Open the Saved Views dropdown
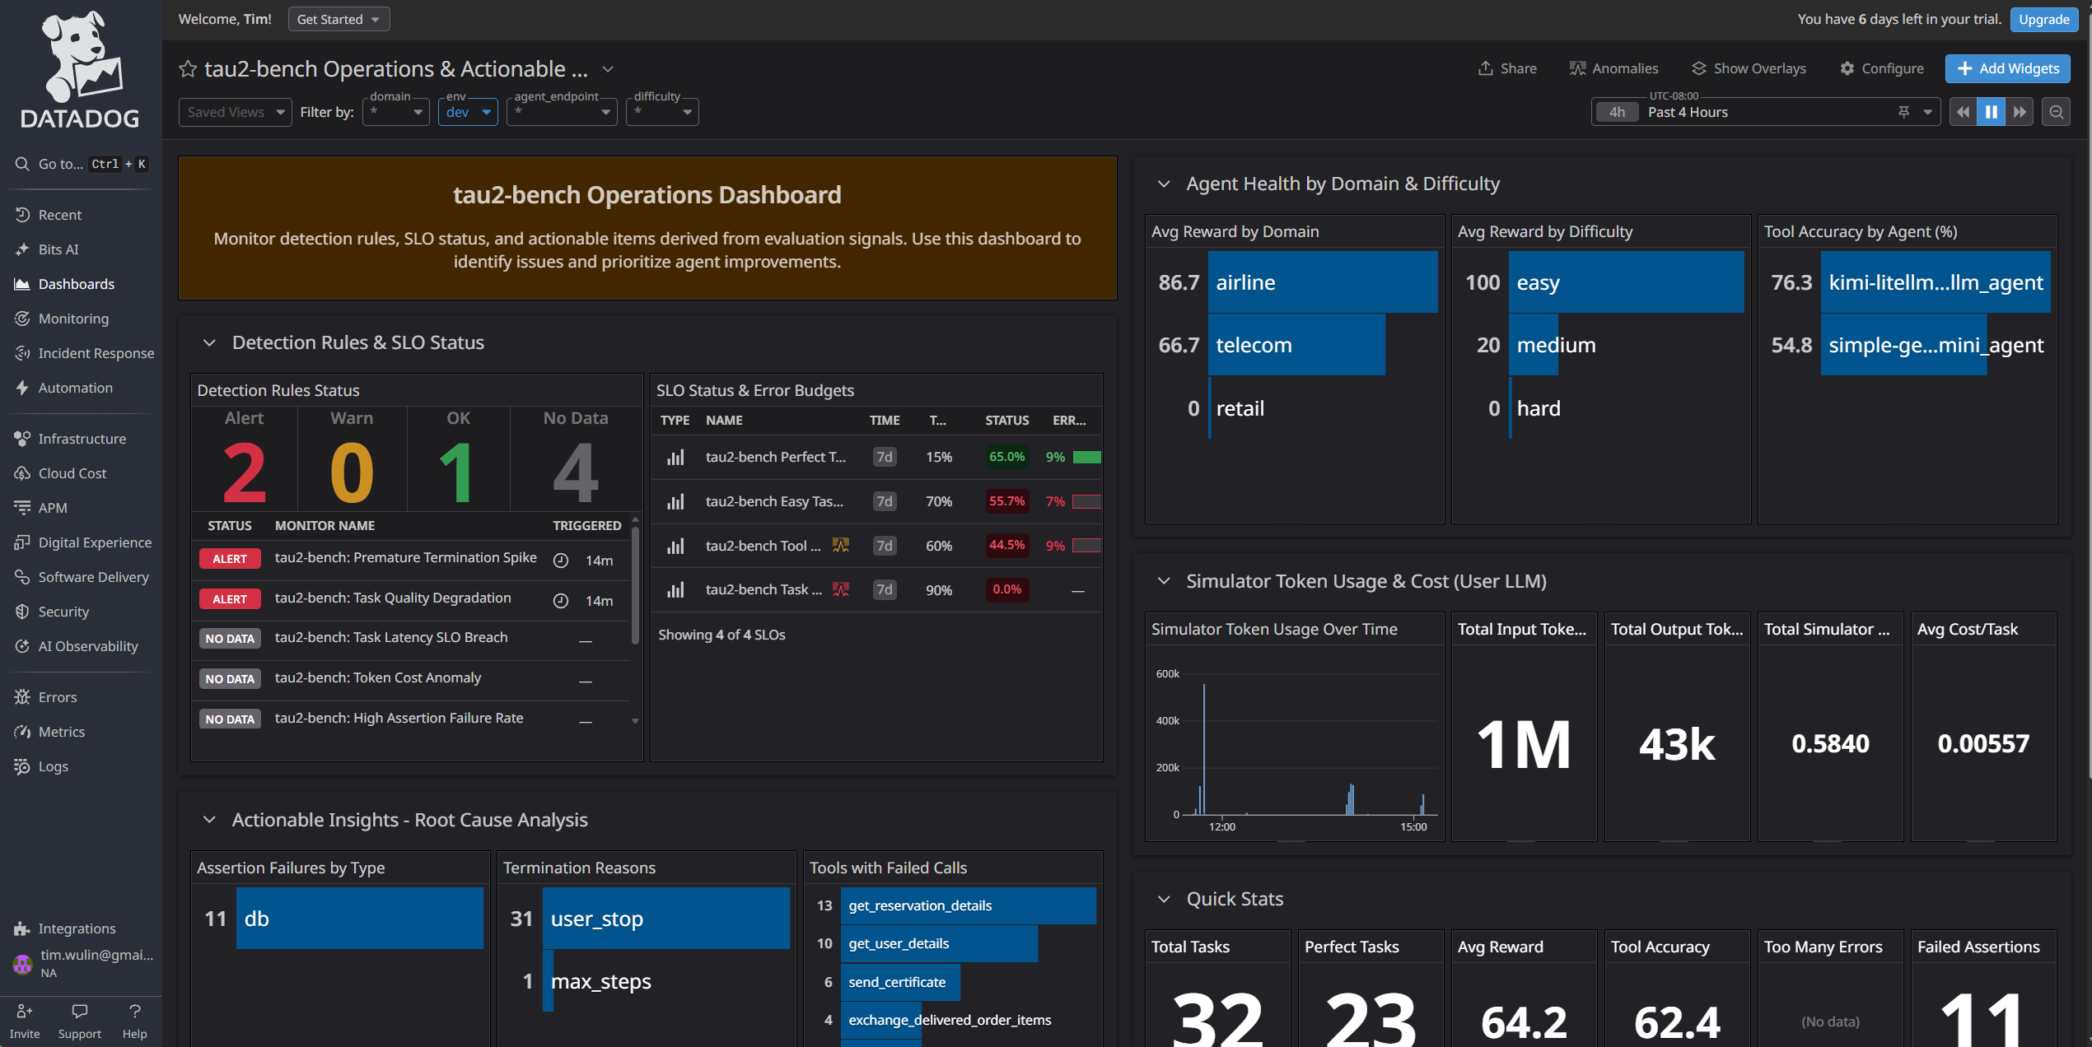Screen dimensions: 2092x1047 pos(235,112)
